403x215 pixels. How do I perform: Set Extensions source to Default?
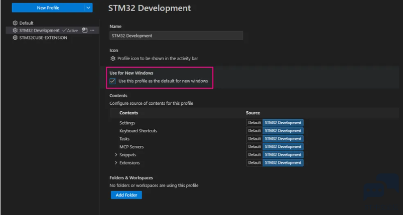(254, 162)
